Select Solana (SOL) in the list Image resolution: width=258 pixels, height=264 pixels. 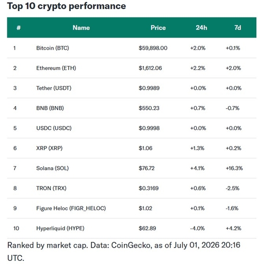[x=52, y=168]
